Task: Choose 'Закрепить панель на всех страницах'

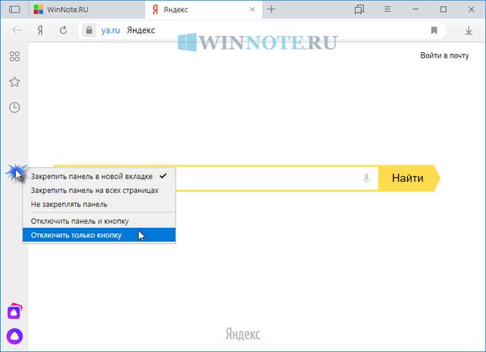Action: pyautogui.click(x=95, y=190)
